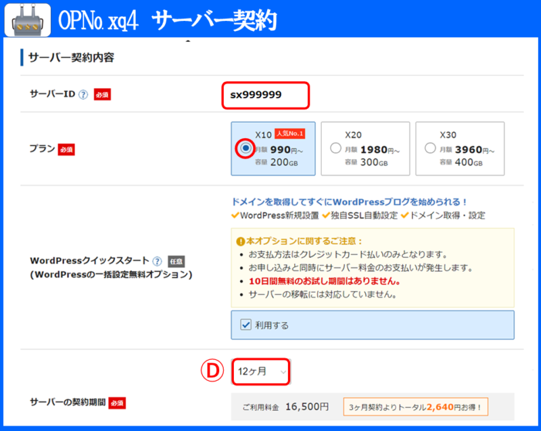541x431 pixels.
Task: Click the ドメイン取得・設定 feature text
Action: click(x=447, y=215)
